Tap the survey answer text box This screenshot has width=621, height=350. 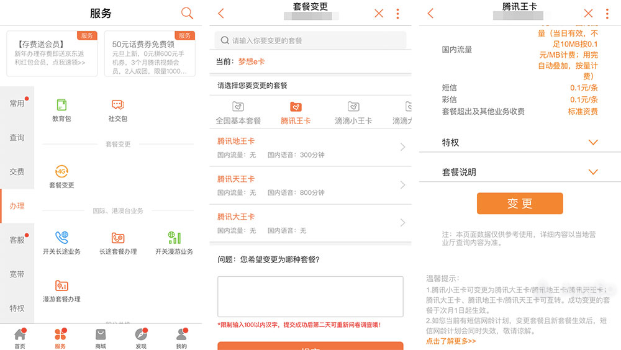(310, 297)
